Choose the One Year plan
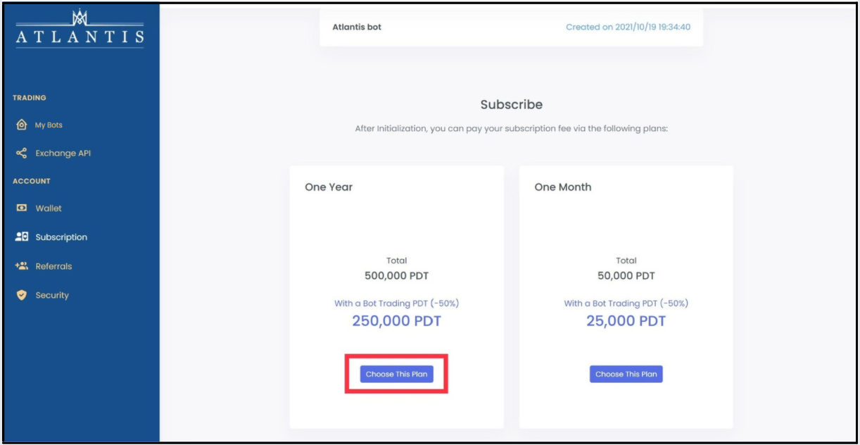The height and width of the screenshot is (445, 860). click(x=396, y=374)
